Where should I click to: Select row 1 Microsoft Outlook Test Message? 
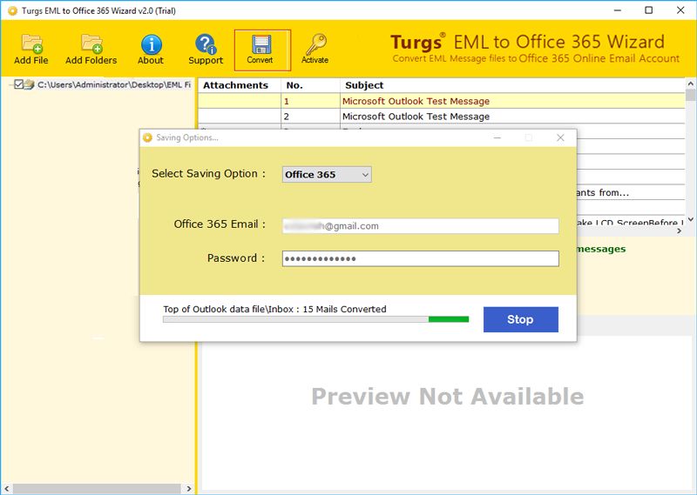click(x=442, y=101)
